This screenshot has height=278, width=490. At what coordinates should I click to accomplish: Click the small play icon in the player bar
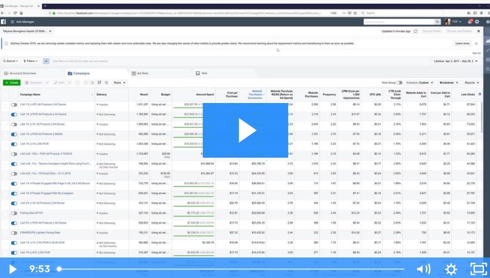(x=12, y=269)
